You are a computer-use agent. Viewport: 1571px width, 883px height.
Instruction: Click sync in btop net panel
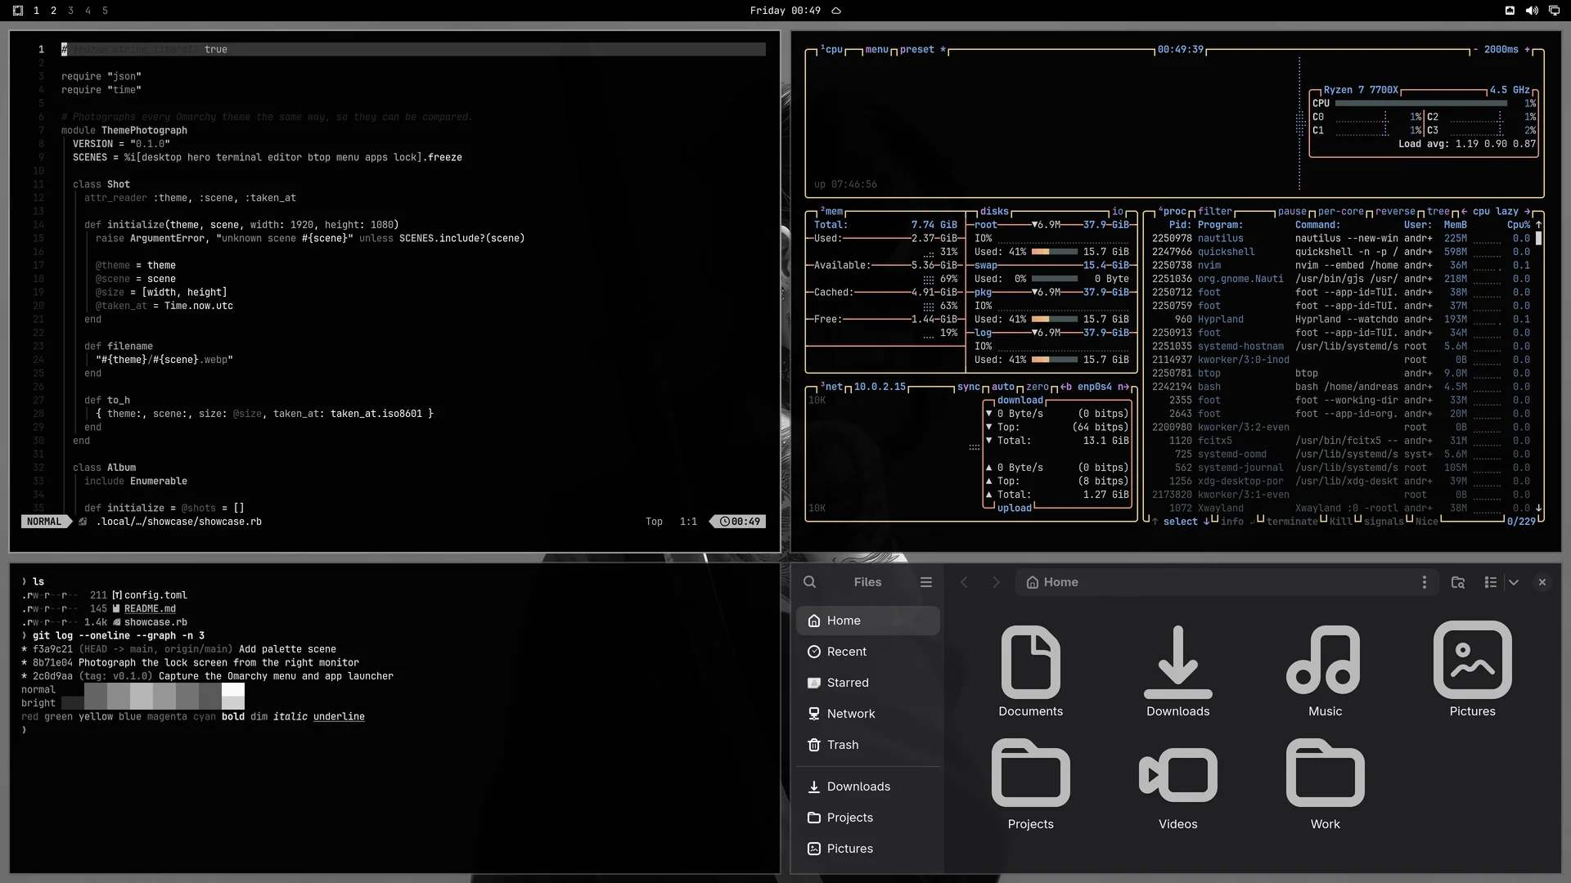pos(969,388)
